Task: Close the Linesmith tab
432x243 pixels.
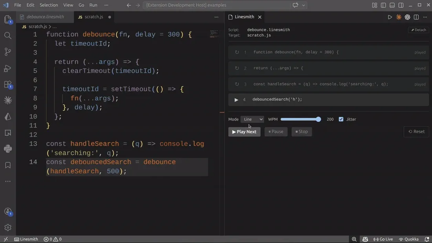Action: click(260, 17)
